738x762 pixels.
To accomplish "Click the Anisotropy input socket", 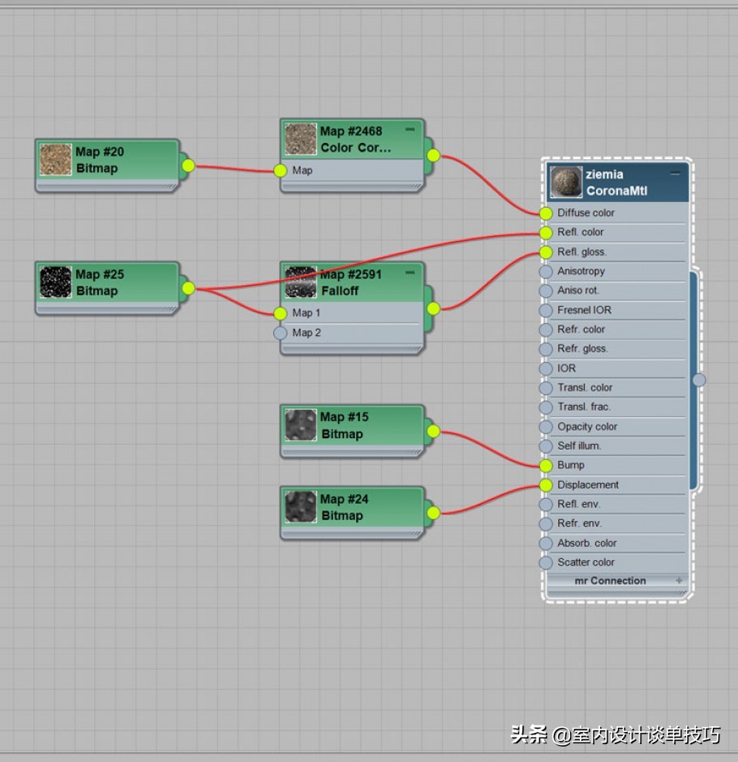I will [x=546, y=271].
